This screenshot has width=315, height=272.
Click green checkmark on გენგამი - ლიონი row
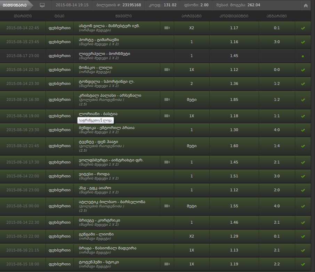303,237
